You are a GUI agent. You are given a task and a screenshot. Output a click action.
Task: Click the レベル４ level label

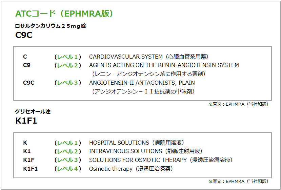tap(68, 169)
